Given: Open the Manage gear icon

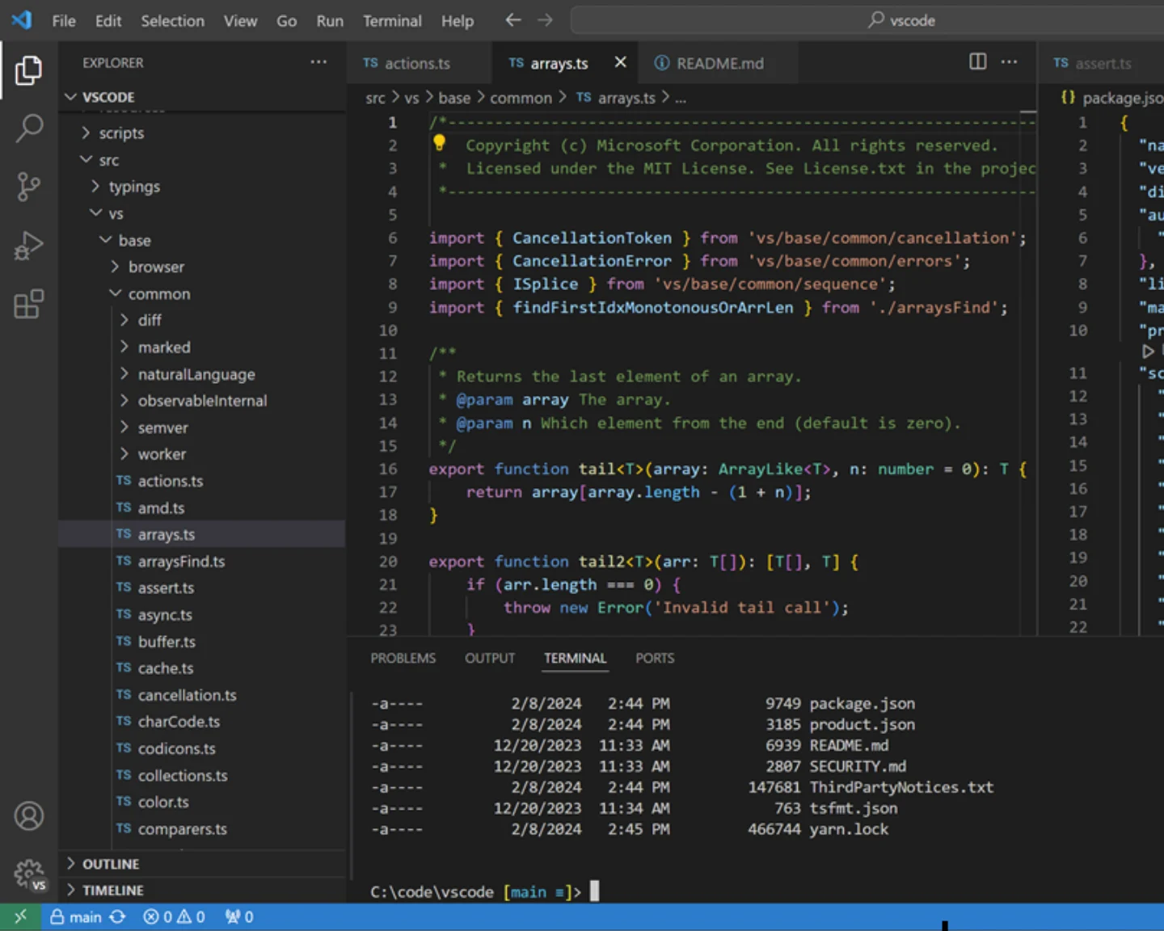Looking at the screenshot, I should click(30, 874).
